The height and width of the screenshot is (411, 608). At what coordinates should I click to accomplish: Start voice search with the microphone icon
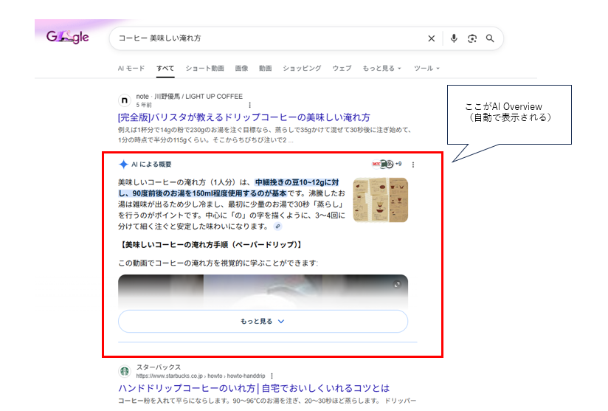[454, 38]
